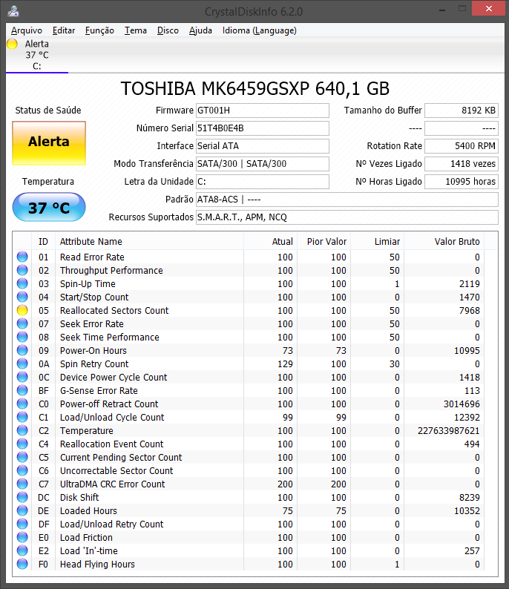Click the yellow Alerta health status button
509x589 pixels.
[x=49, y=142]
